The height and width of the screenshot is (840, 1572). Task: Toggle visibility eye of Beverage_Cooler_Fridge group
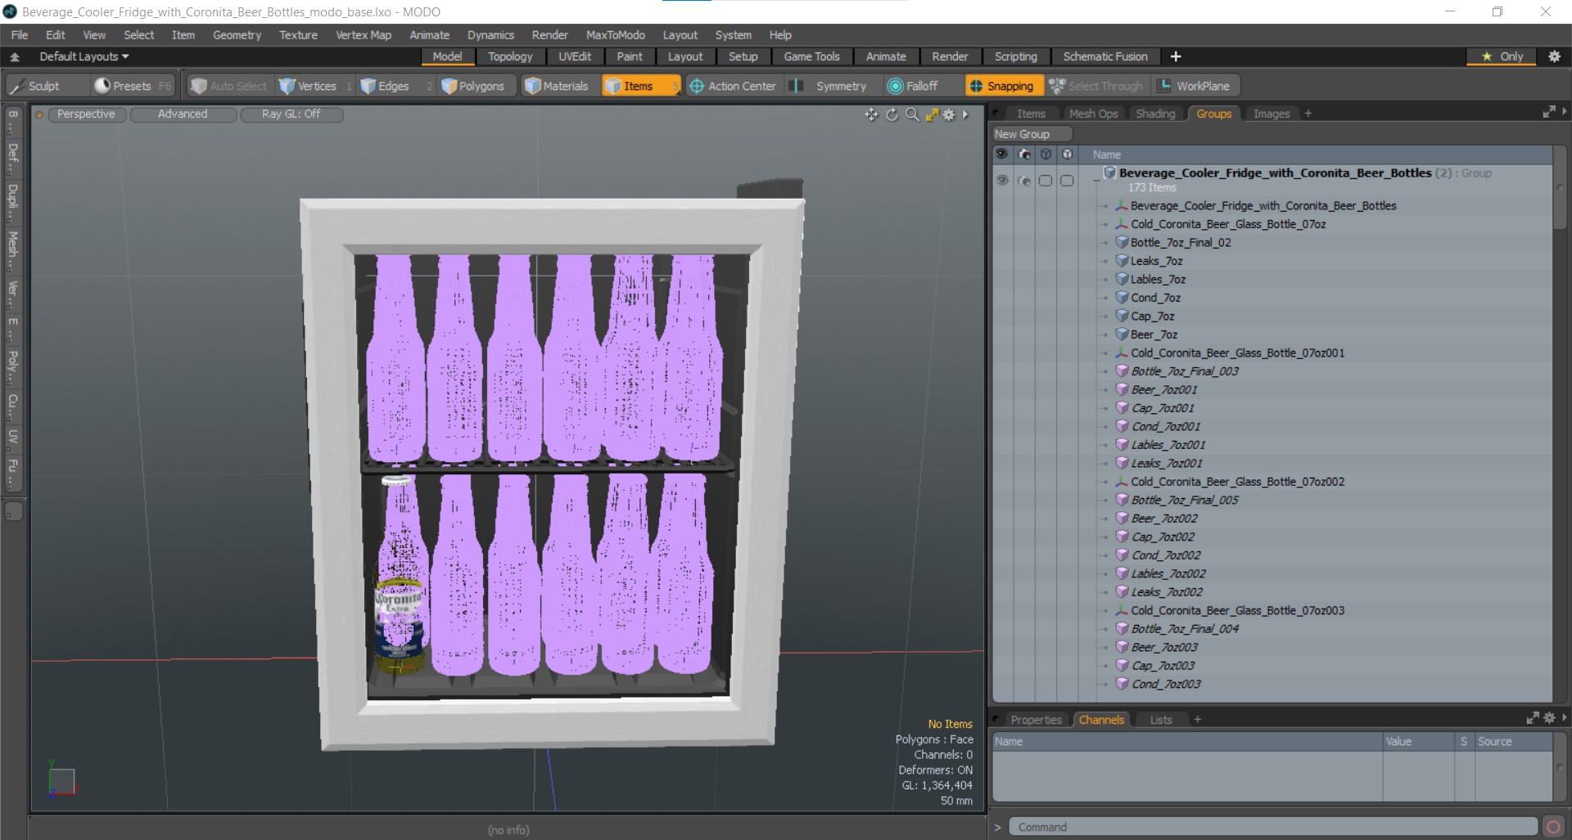click(1001, 180)
